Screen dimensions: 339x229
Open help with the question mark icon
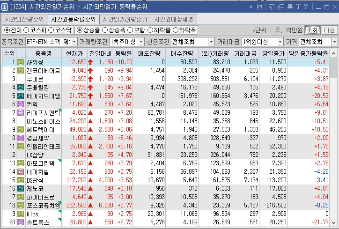(x=306, y=7)
